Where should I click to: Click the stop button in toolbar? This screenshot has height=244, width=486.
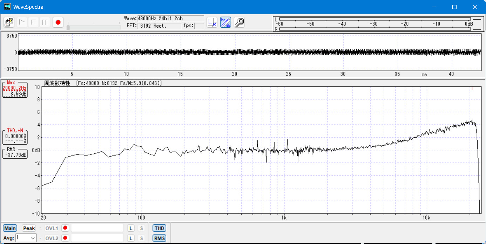[34, 22]
